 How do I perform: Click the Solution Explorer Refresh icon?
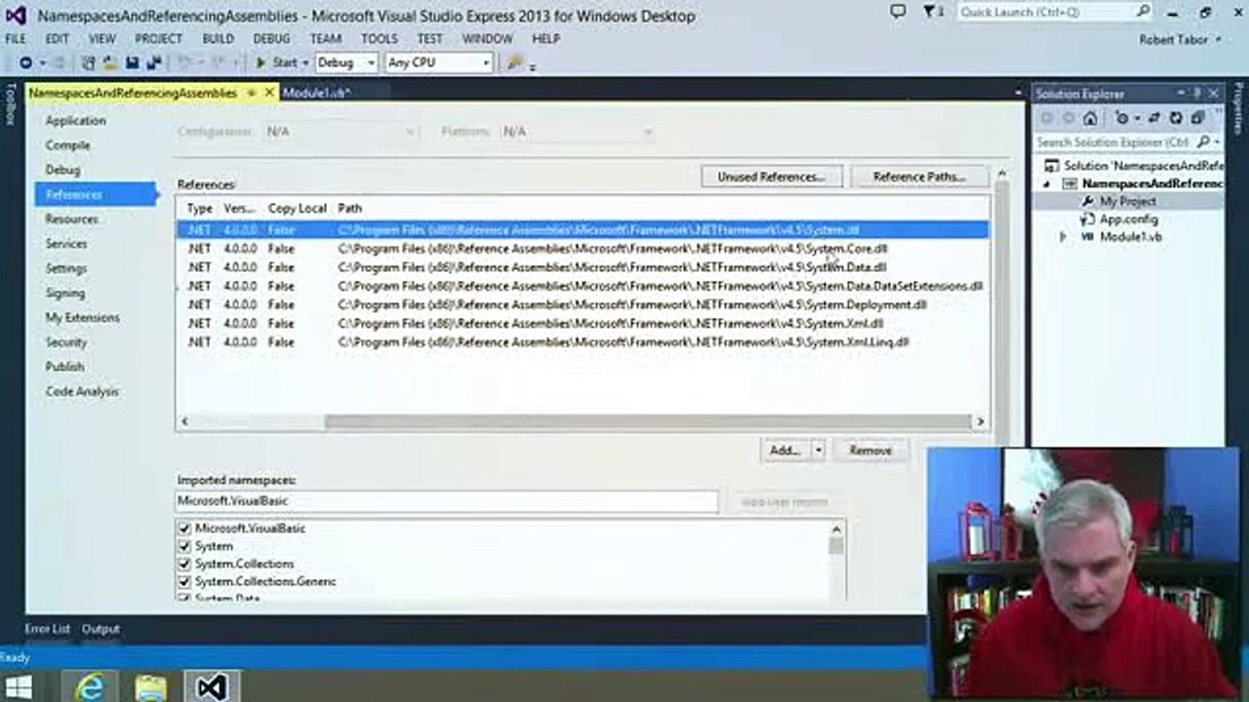pyautogui.click(x=1176, y=118)
